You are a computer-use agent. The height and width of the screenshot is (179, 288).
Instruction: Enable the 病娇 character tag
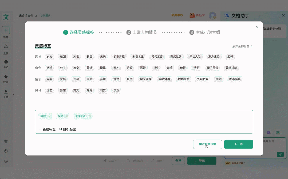point(49,68)
